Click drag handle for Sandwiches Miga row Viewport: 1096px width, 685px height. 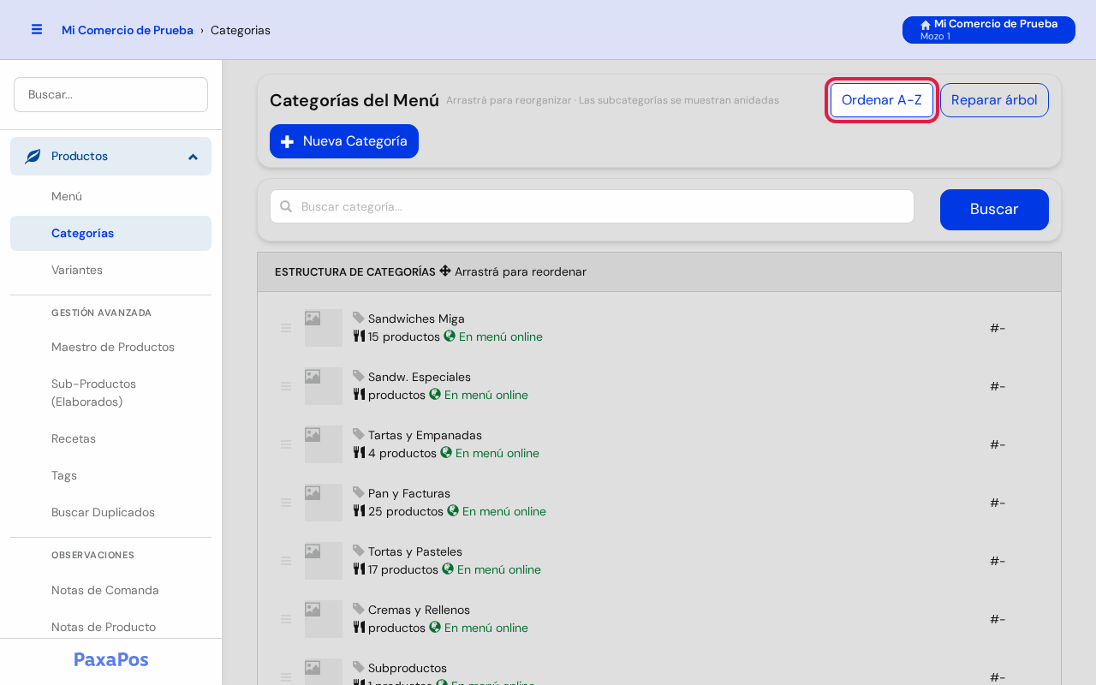(286, 328)
